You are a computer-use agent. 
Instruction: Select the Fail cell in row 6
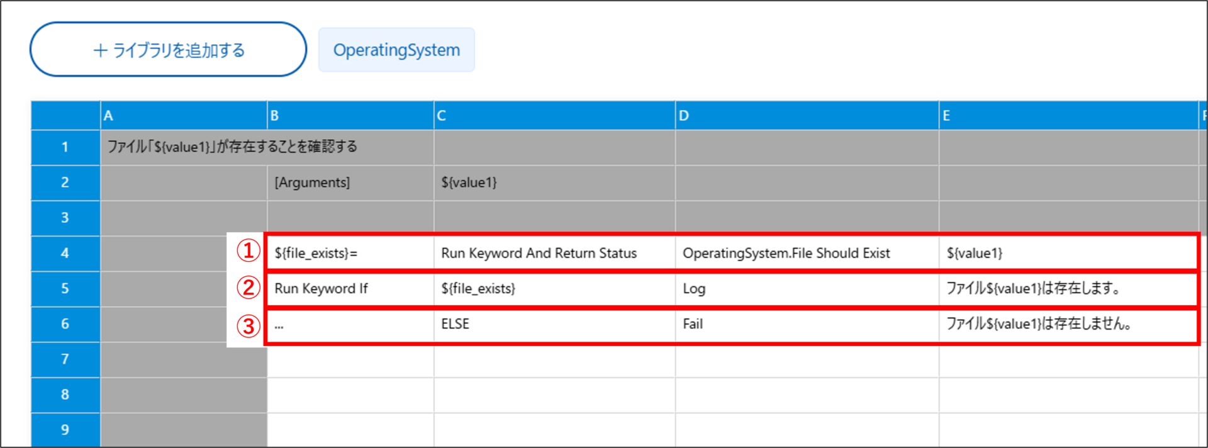(807, 324)
